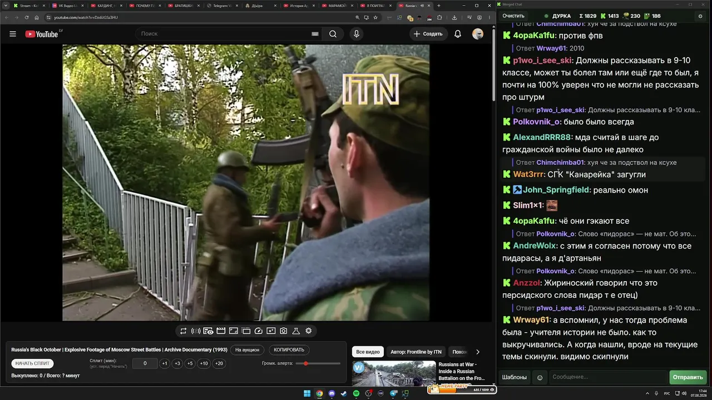Viewport: 712px width, 400px height.
Task: Select the Все видео filter chip
Action: [x=368, y=352]
